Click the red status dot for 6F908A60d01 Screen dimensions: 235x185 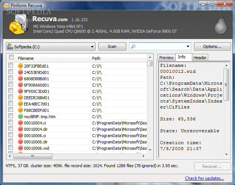click(20, 85)
